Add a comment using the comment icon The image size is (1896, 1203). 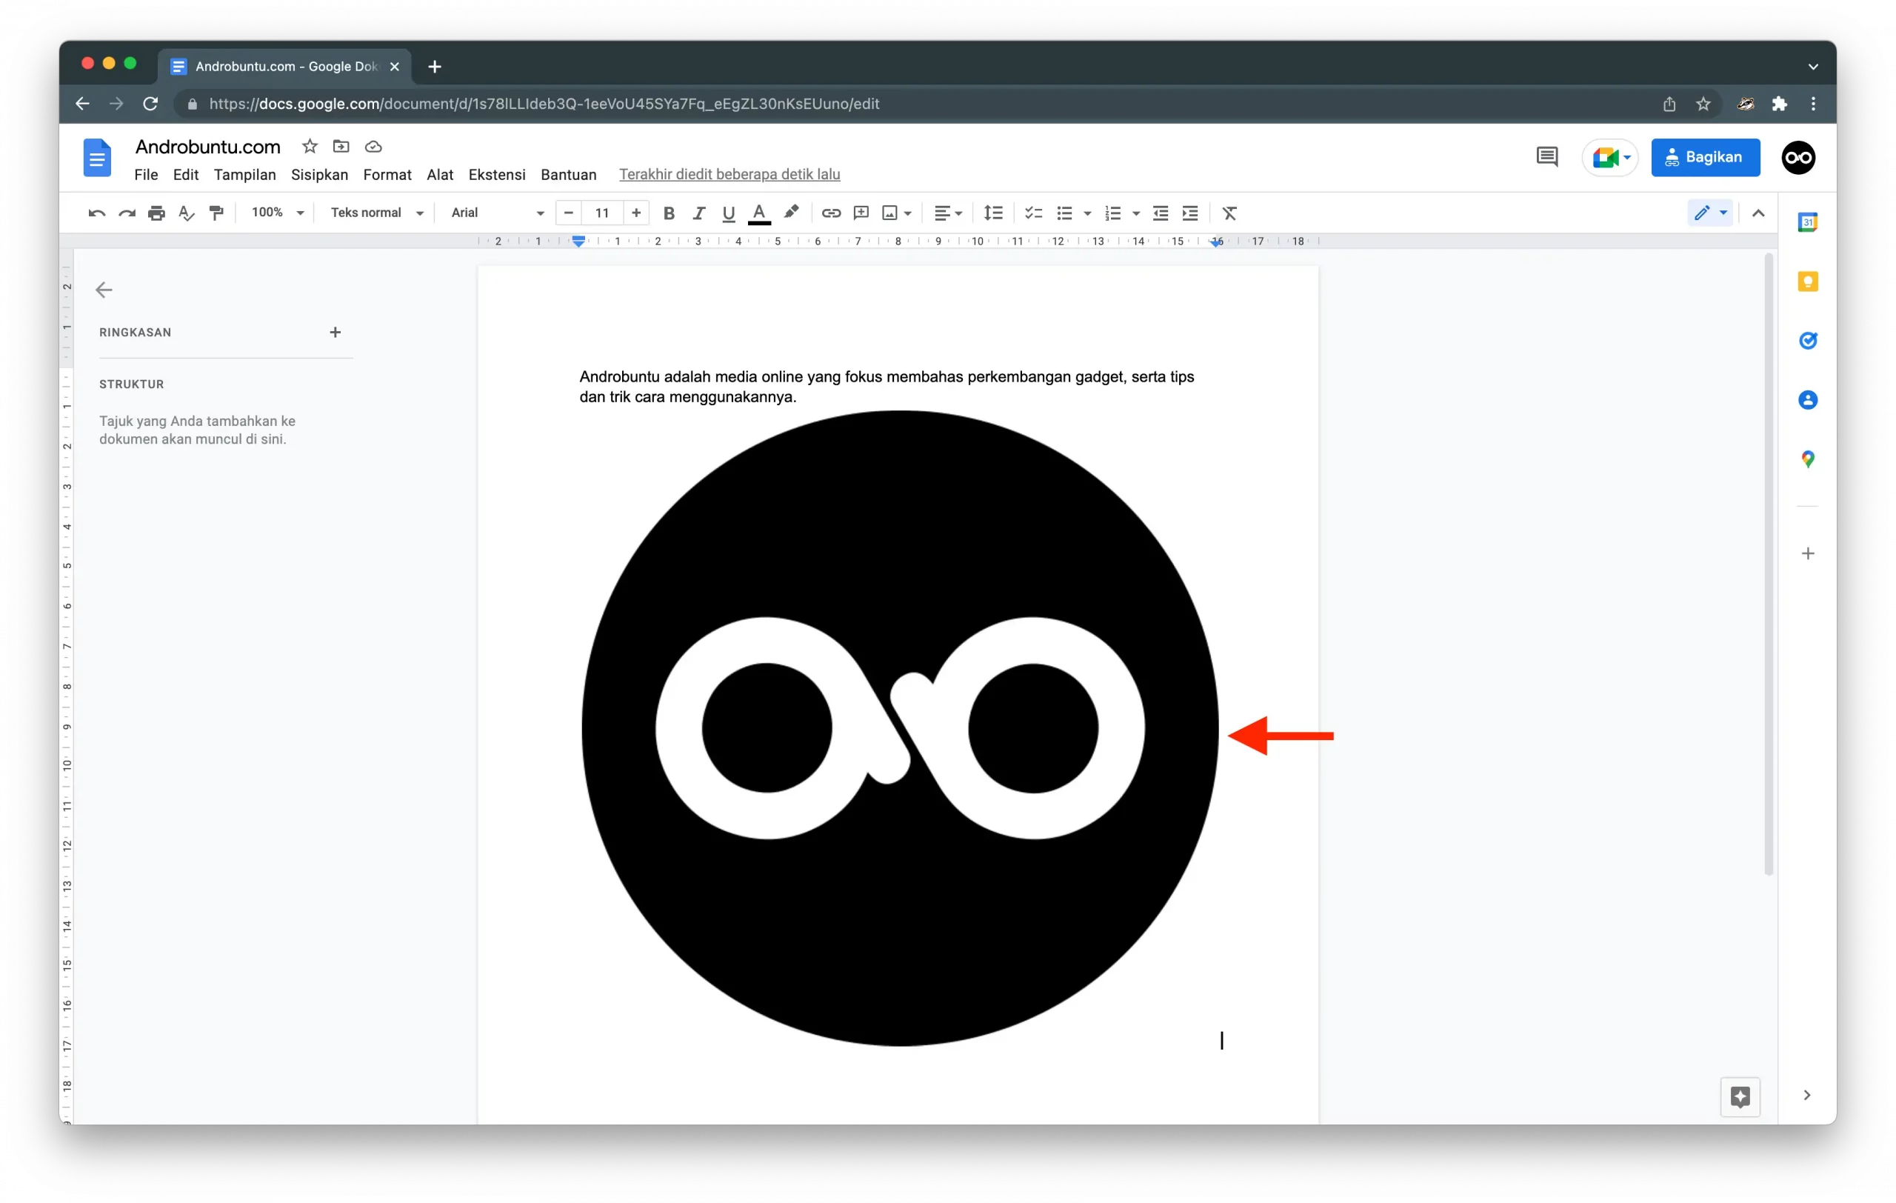coord(861,213)
